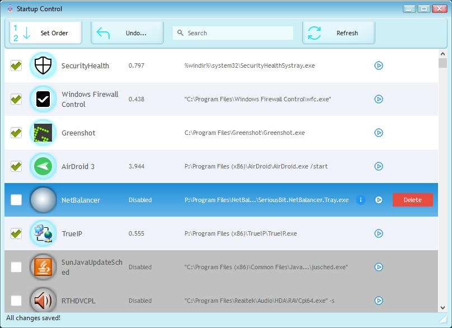This screenshot has height=328, width=452.
Task: Launch AirDroid 3 using play icon
Action: pos(379,166)
